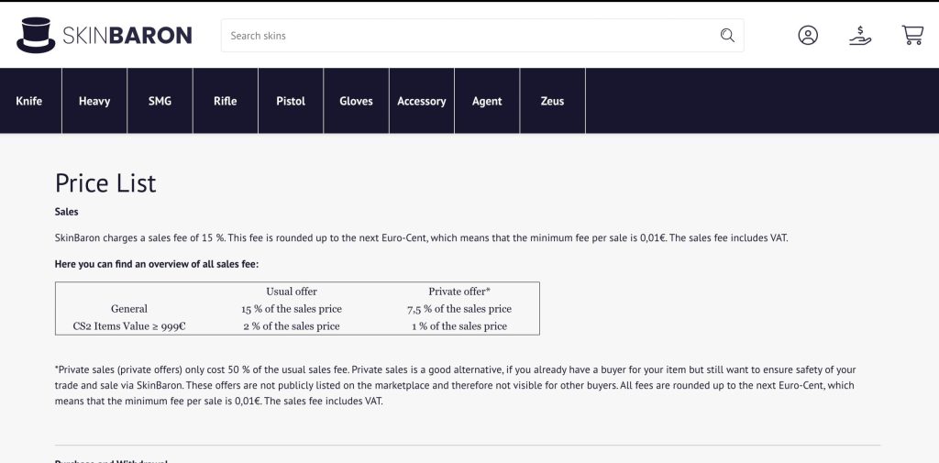Select the Heavy category

[x=94, y=101]
